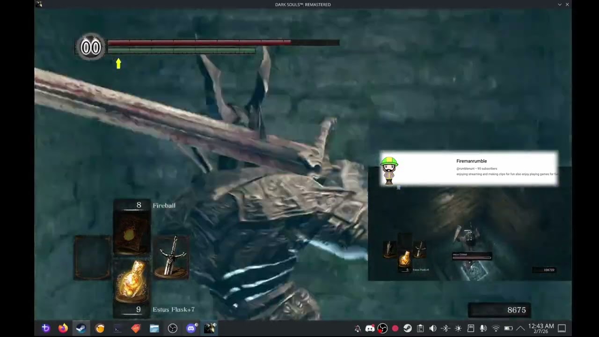Launch Firefox from the taskbar
This screenshot has height=337, width=599.
click(x=63, y=328)
